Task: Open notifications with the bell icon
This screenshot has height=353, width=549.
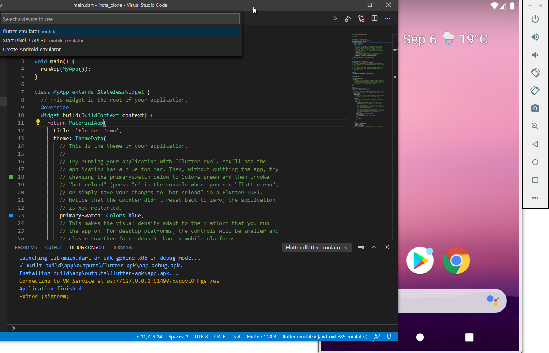Action: point(389,337)
